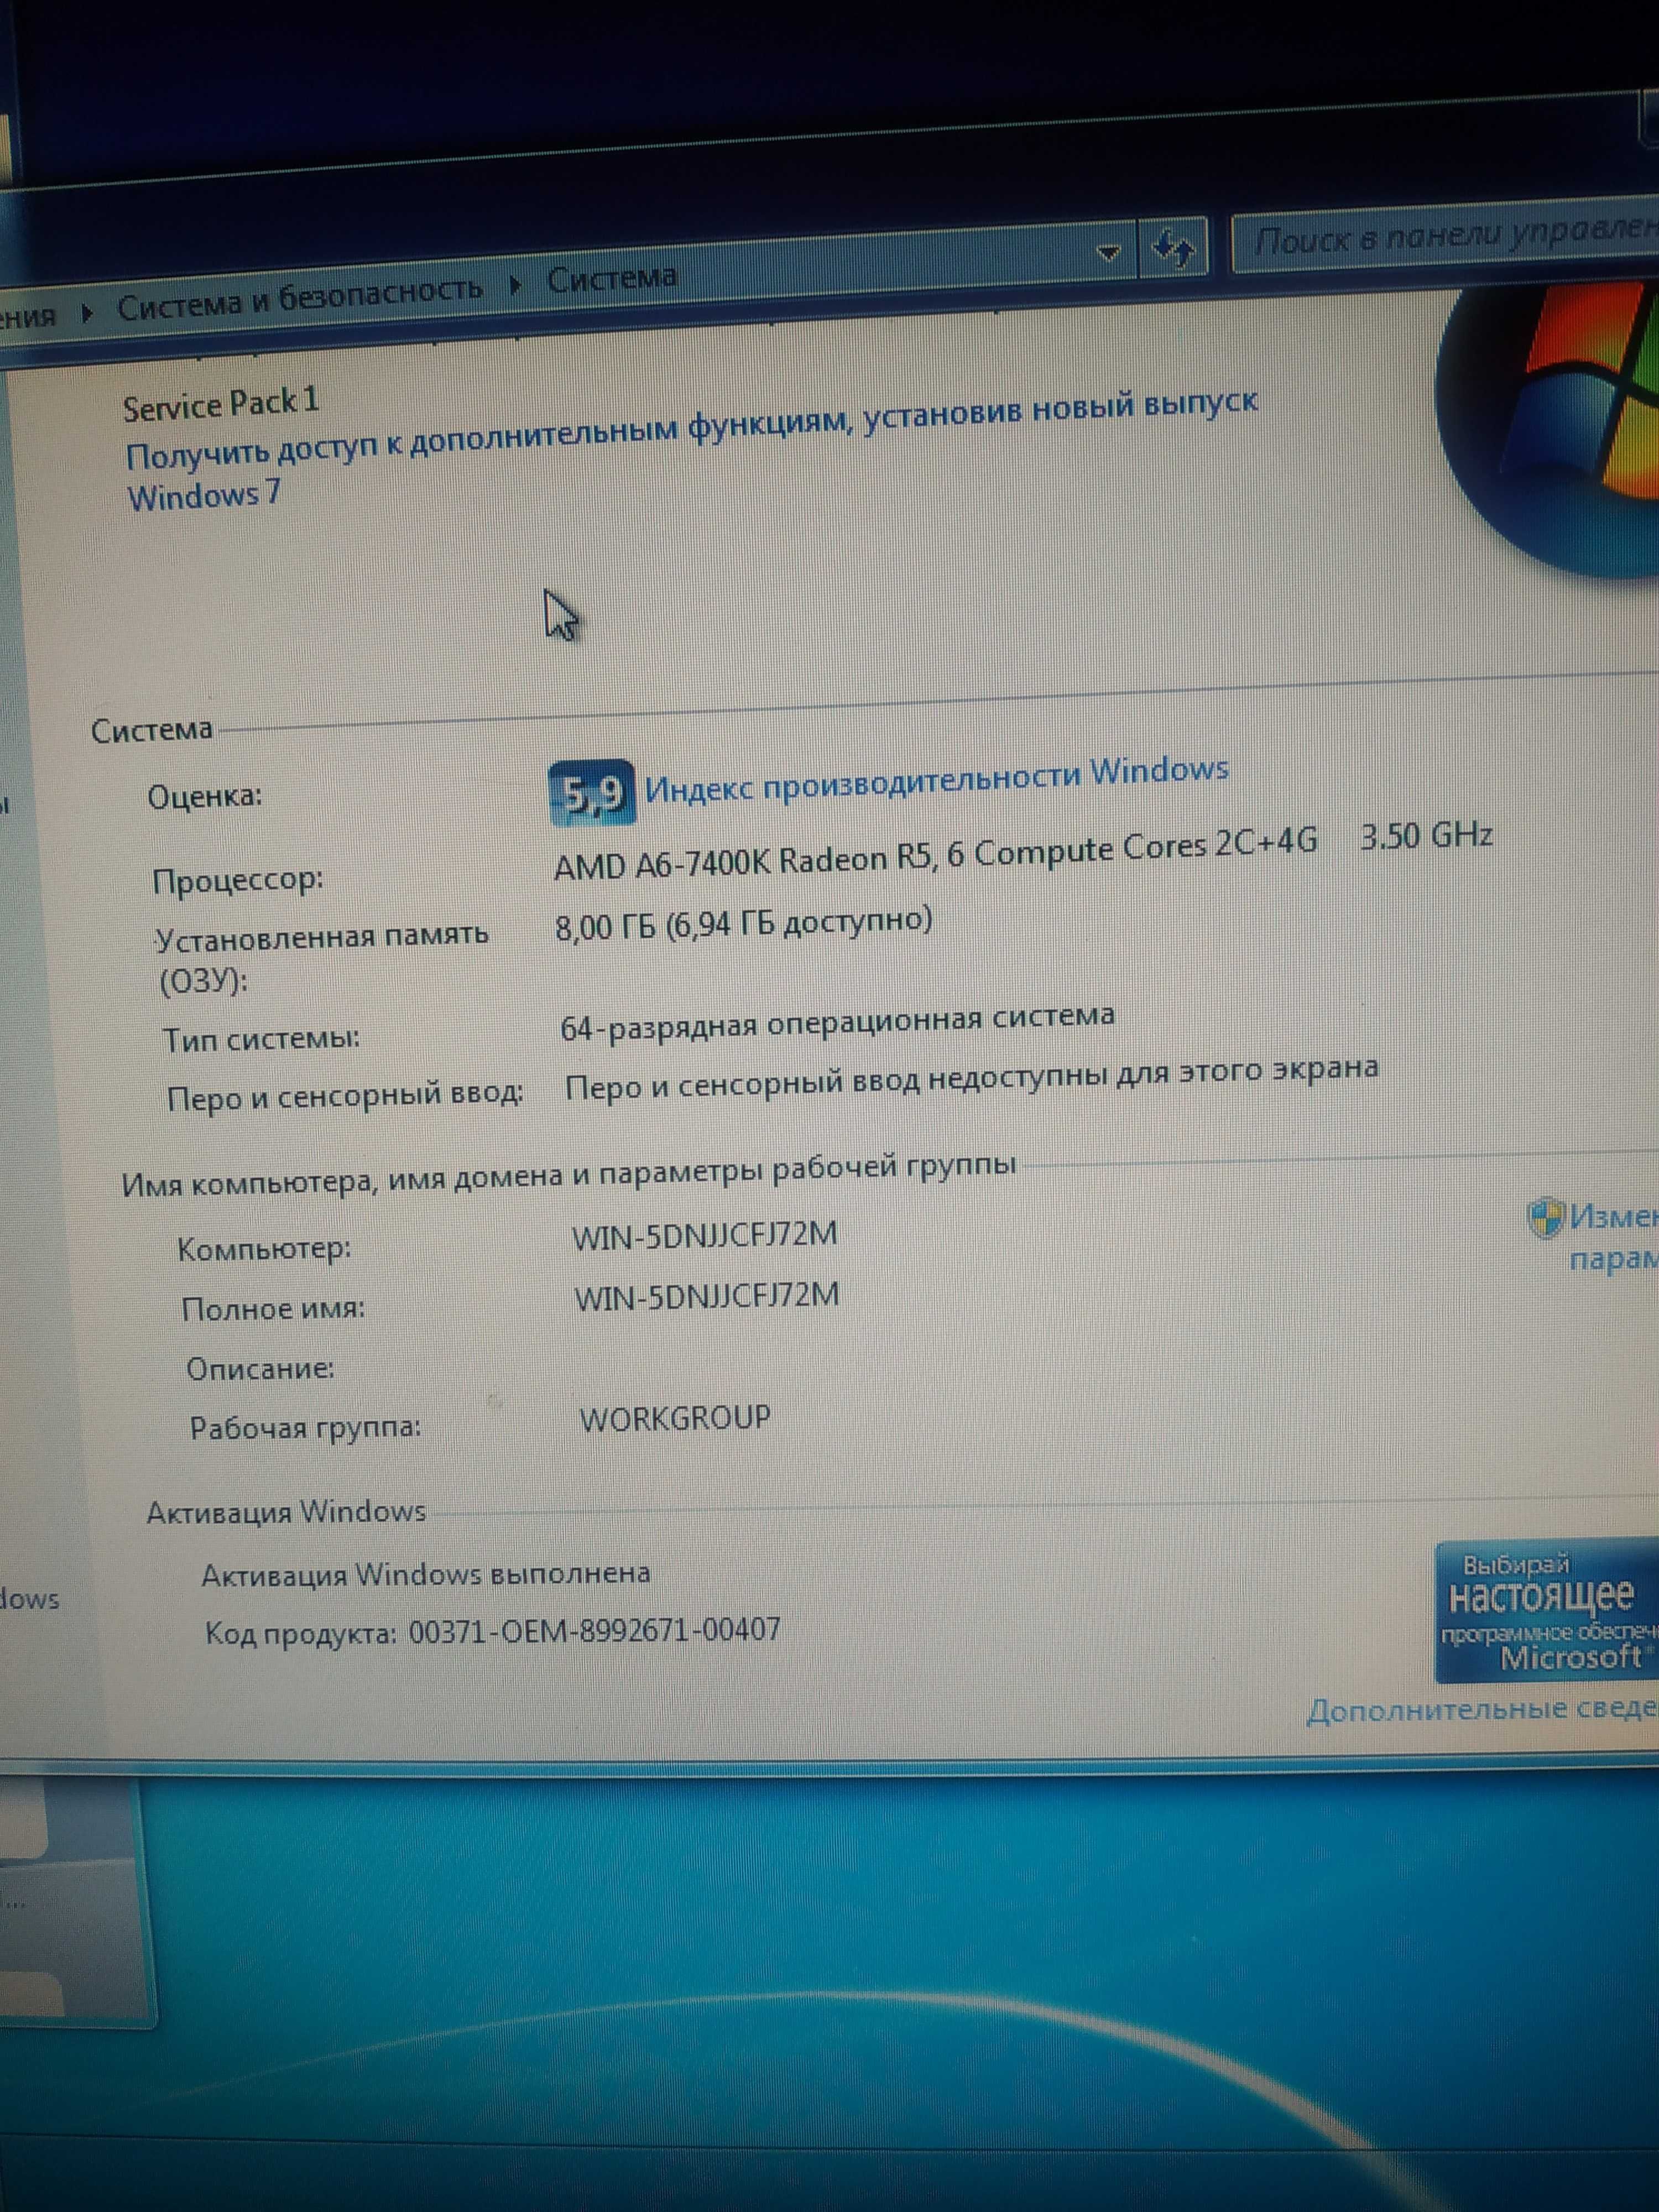Open the 'Система и безопасность' breadcrumb
Image resolution: width=1659 pixels, height=2212 pixels.
300,299
